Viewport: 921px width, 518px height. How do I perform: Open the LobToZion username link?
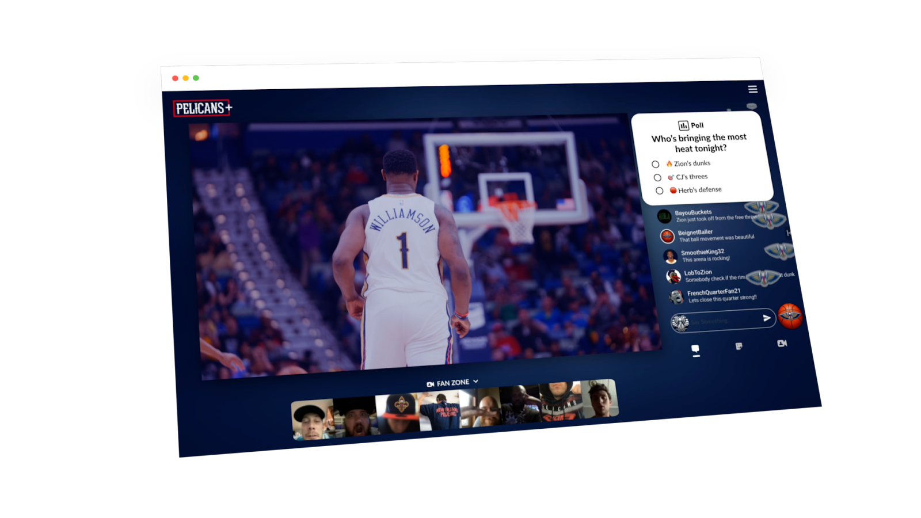point(698,272)
